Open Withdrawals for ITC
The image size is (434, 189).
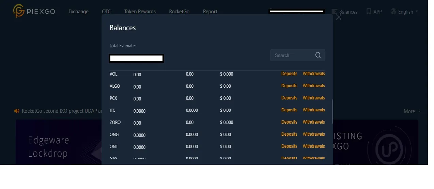314,110
